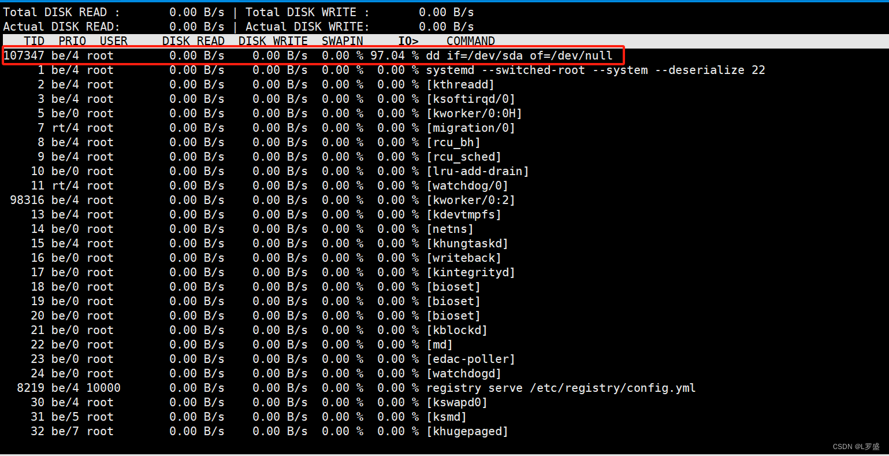The image size is (889, 456).
Task: Click the registry serve /etc/registry/config.yml command
Action: tap(561, 388)
